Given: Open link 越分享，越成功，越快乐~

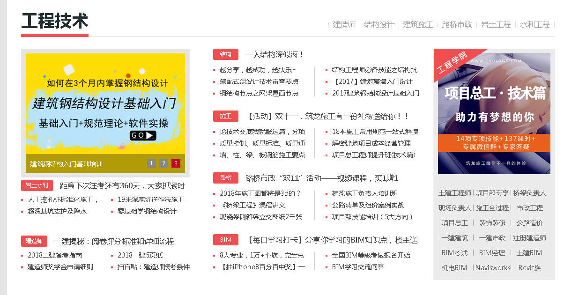Looking at the screenshot, I should coord(258,70).
